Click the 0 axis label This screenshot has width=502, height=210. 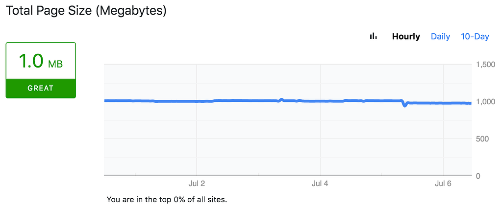[478, 176]
